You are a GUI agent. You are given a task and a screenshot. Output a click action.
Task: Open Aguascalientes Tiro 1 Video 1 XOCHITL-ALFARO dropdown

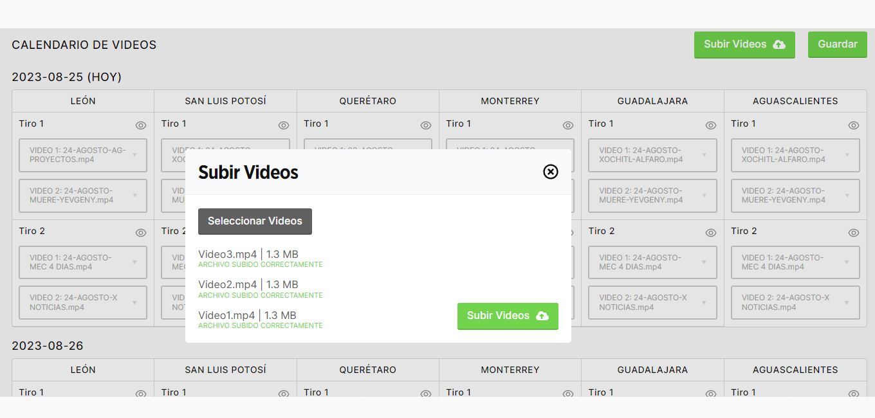795,155
